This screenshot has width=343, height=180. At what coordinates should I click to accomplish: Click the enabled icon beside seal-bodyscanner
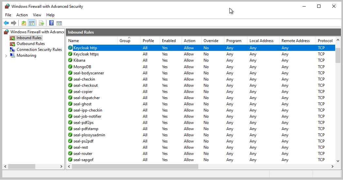point(70,73)
